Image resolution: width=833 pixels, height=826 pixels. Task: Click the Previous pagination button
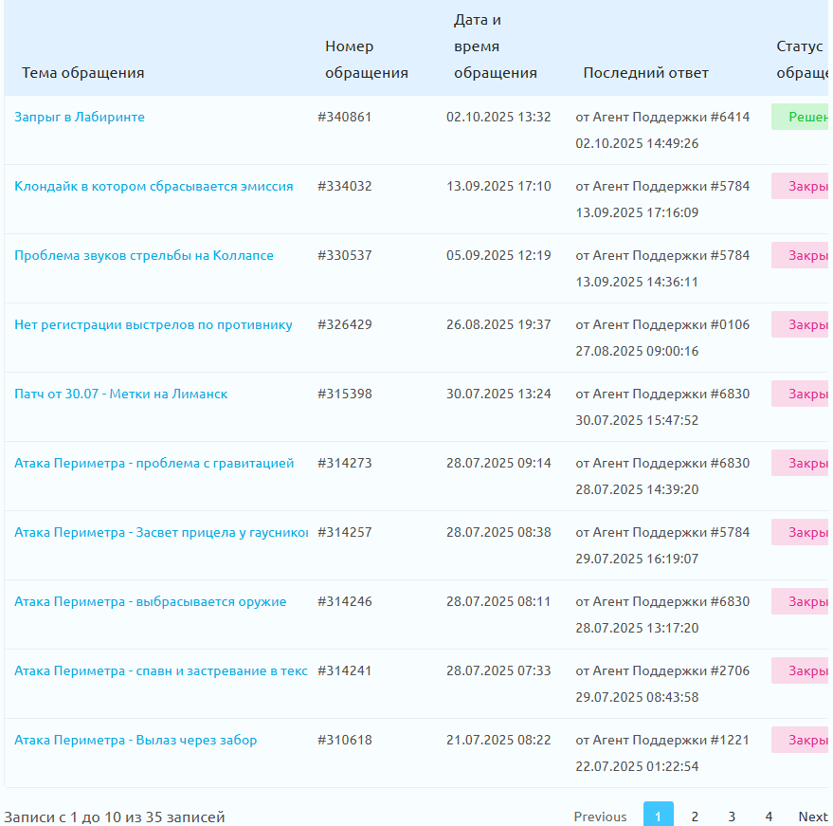[x=600, y=817]
